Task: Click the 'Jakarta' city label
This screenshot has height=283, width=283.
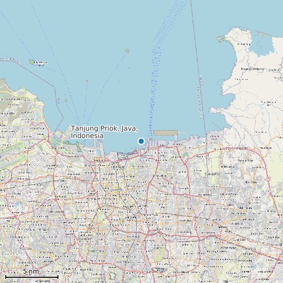Action: coord(116,190)
